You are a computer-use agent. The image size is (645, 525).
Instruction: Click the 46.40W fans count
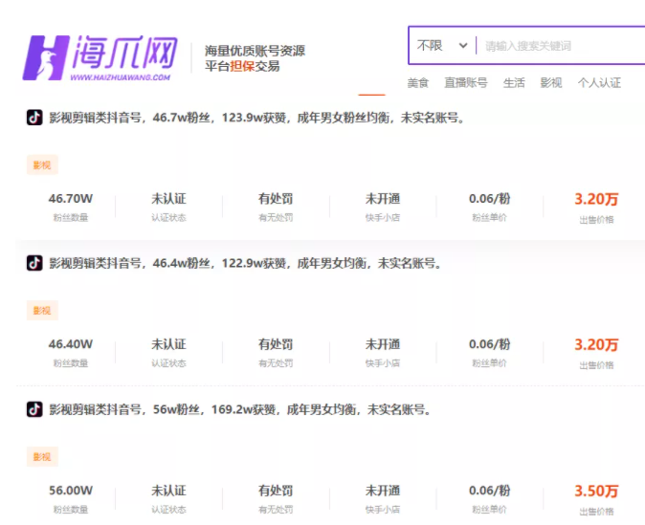[x=71, y=344]
